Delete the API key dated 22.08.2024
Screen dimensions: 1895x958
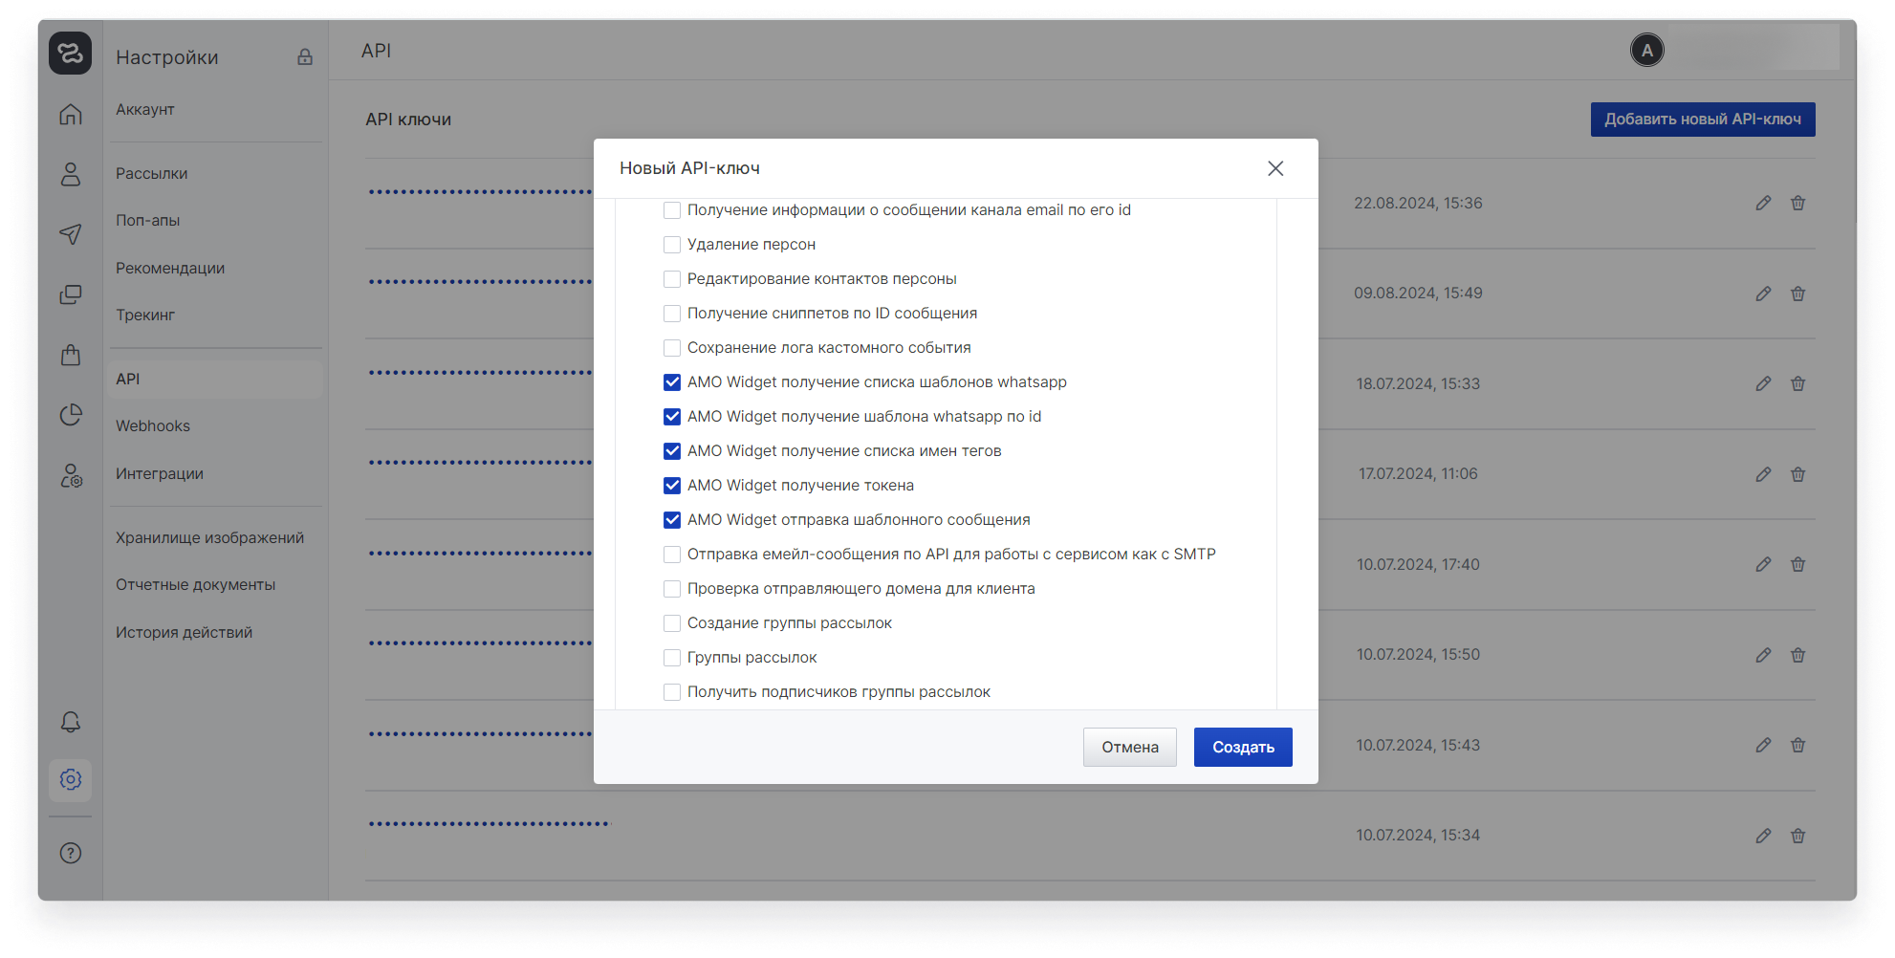1797,203
